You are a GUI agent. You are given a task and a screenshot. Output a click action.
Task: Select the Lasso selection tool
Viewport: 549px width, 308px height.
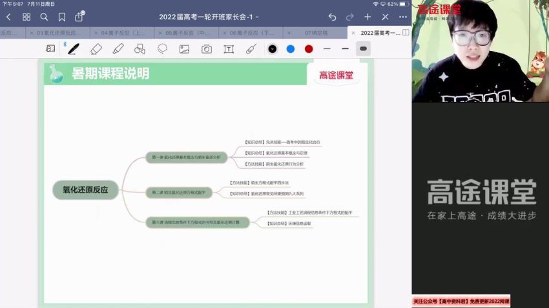click(x=162, y=49)
